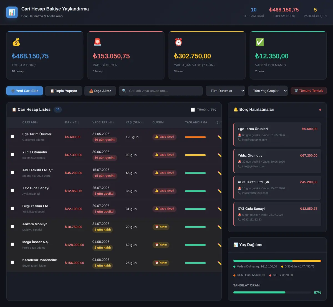Select the Ege Tarım Ürünleri row checkbox

[x=12, y=137]
